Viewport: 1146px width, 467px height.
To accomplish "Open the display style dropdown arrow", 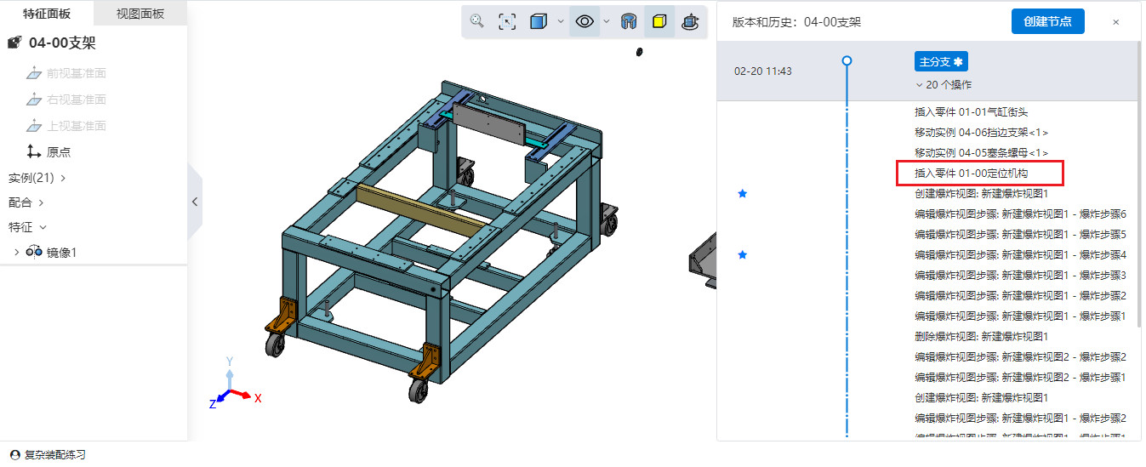I will pos(560,21).
